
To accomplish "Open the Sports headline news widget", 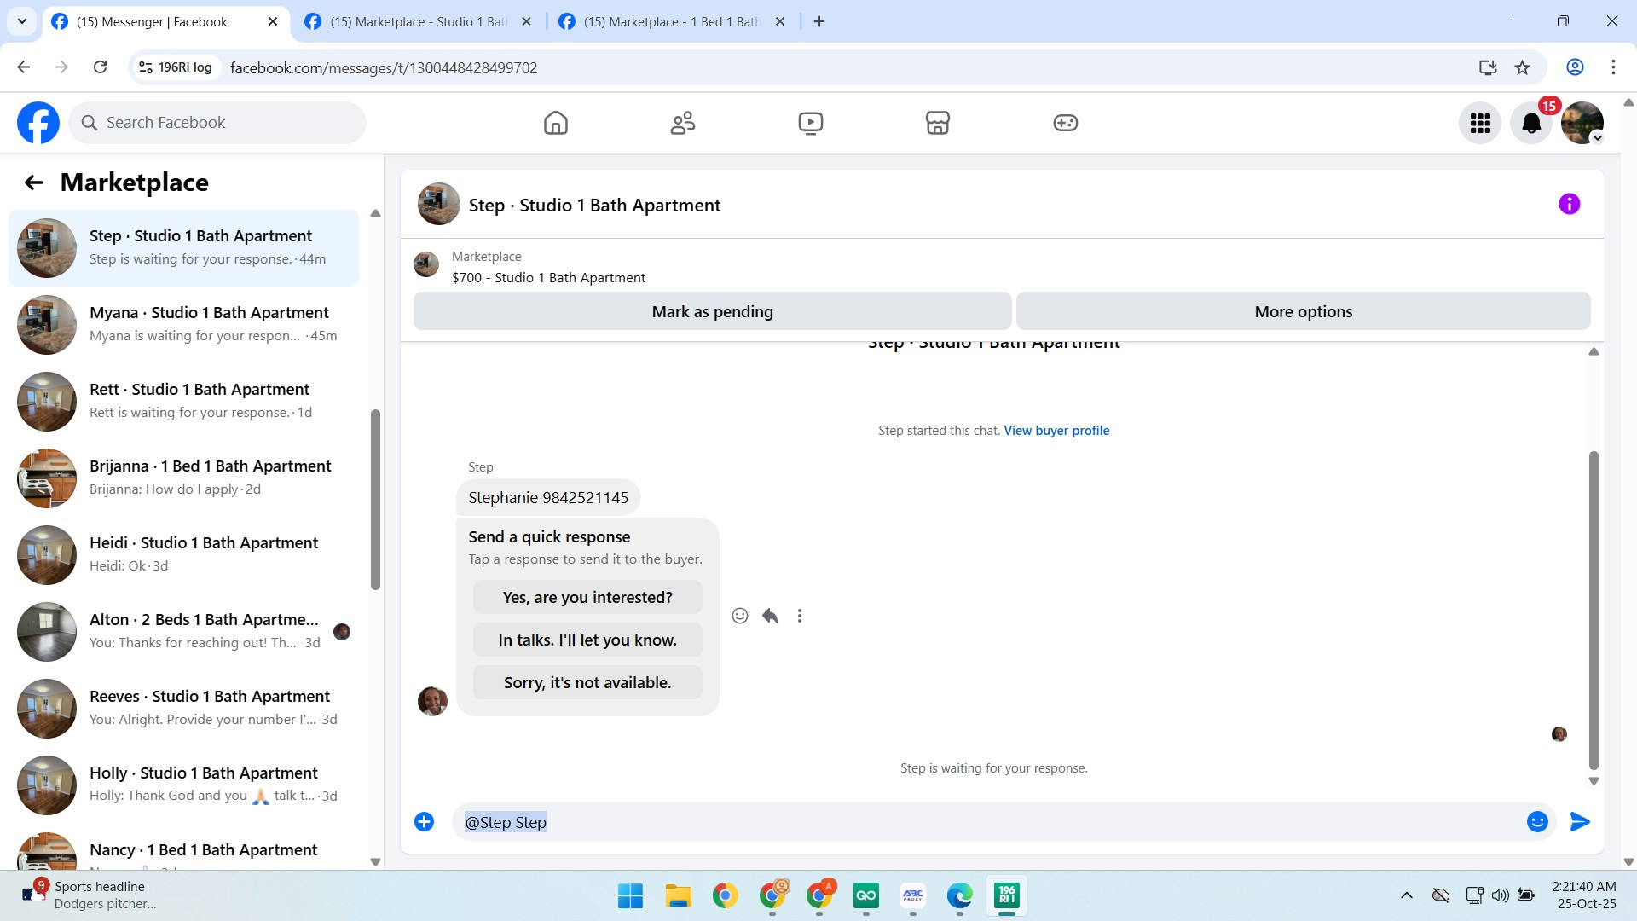I will (x=90, y=895).
